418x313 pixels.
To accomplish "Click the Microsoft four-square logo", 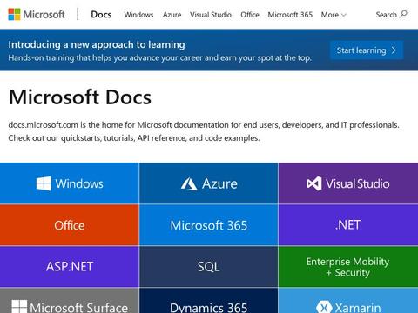I will (x=14, y=14).
